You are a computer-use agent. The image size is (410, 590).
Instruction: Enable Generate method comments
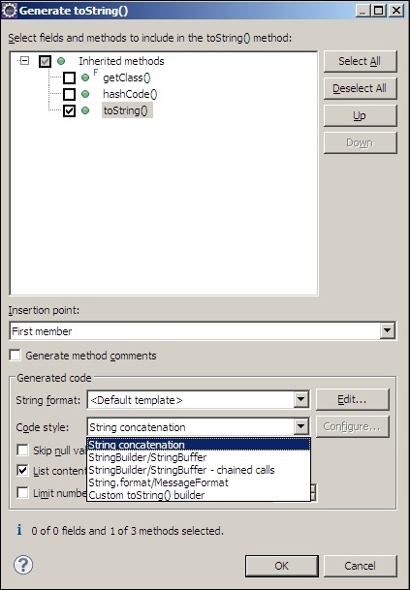point(16,356)
